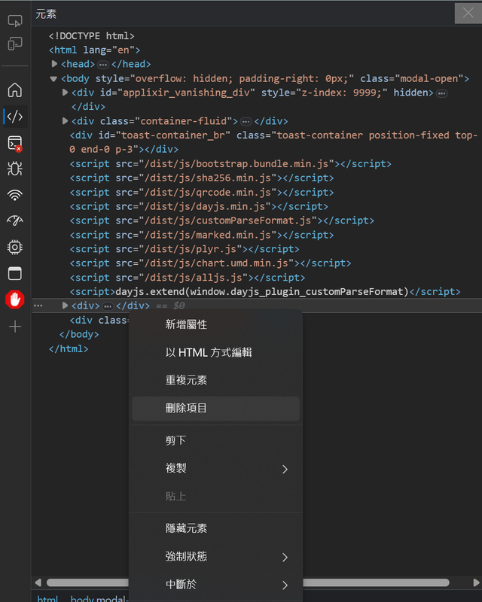
Task: Open the 複製 submenu
Action: [x=215, y=468]
